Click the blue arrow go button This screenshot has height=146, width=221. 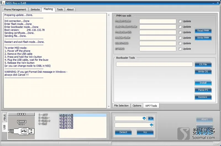point(151,119)
